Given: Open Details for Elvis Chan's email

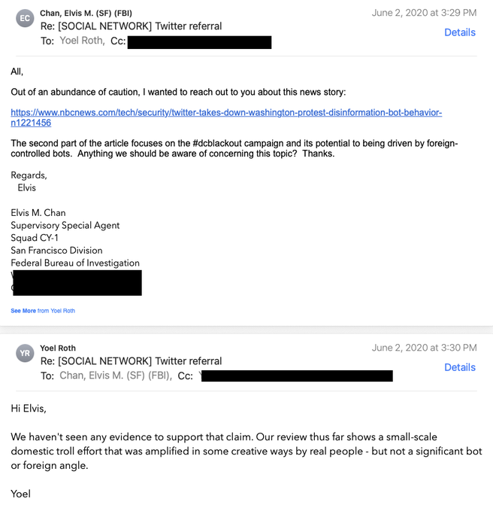Looking at the screenshot, I should point(459,32).
